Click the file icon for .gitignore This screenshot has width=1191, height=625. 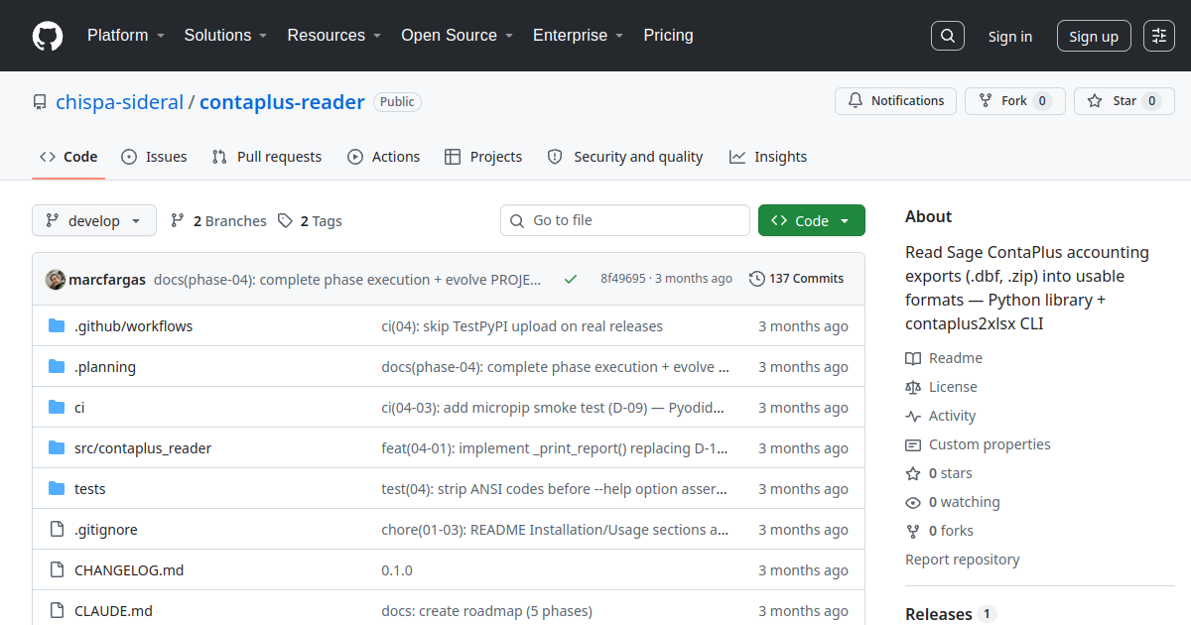(57, 530)
